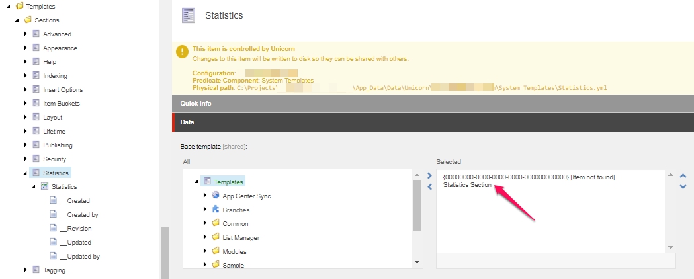The image size is (694, 279).
Task: Click the yellow Unicorn warning icon
Action: point(181,53)
